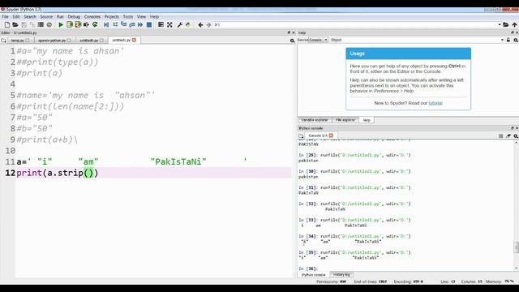Open the file switcher list icon
The width and height of the screenshot is (519, 292).
click(41, 24)
